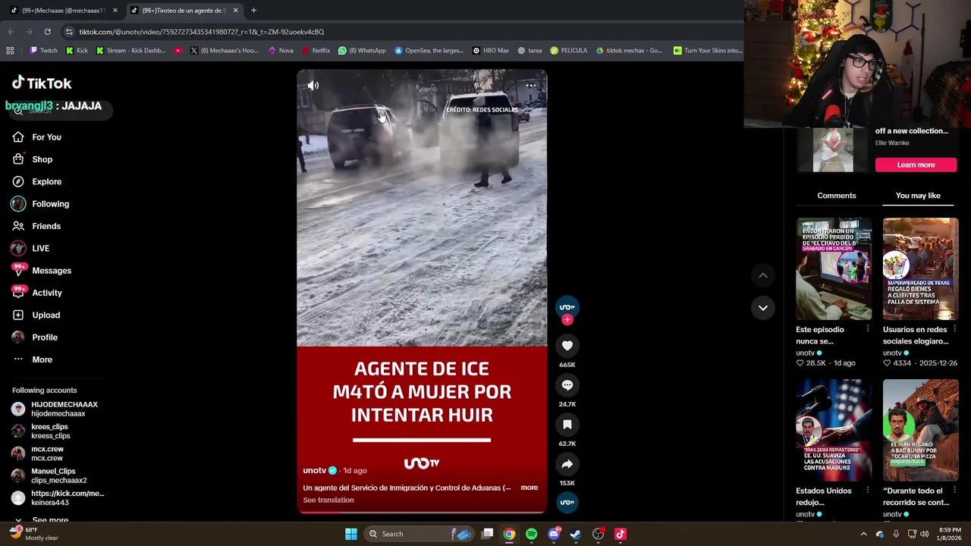Switch to the You may like tab
Screen dimensions: 971x546
pos(918,196)
